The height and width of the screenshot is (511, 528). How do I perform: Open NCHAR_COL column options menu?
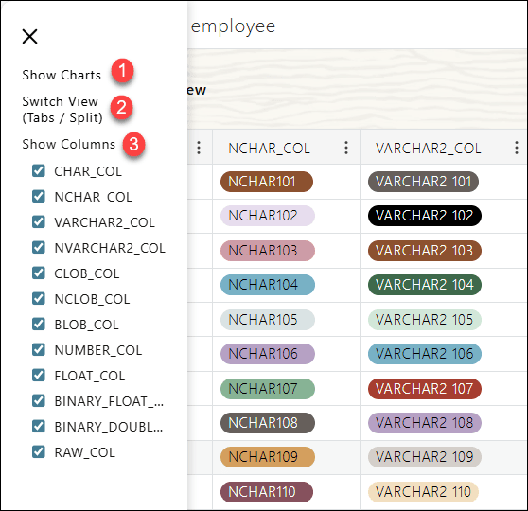point(346,148)
